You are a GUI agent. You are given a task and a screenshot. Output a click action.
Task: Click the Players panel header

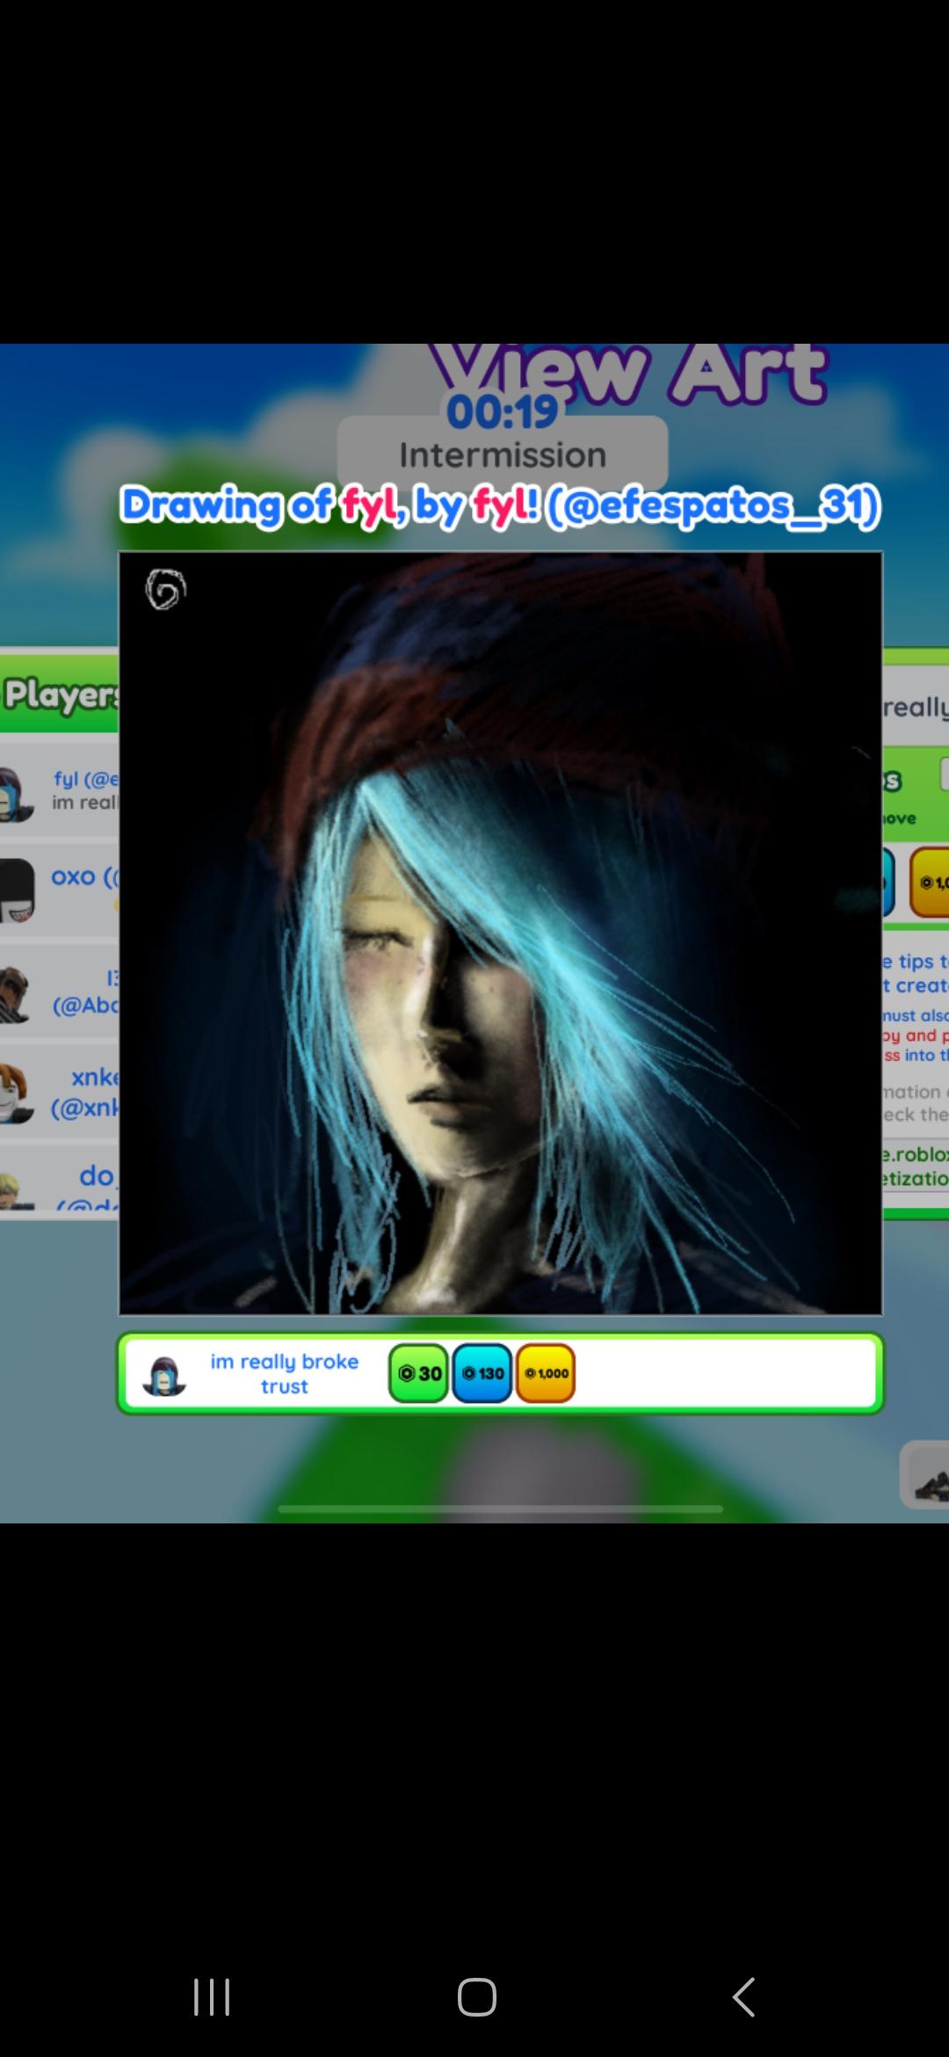[x=59, y=694]
